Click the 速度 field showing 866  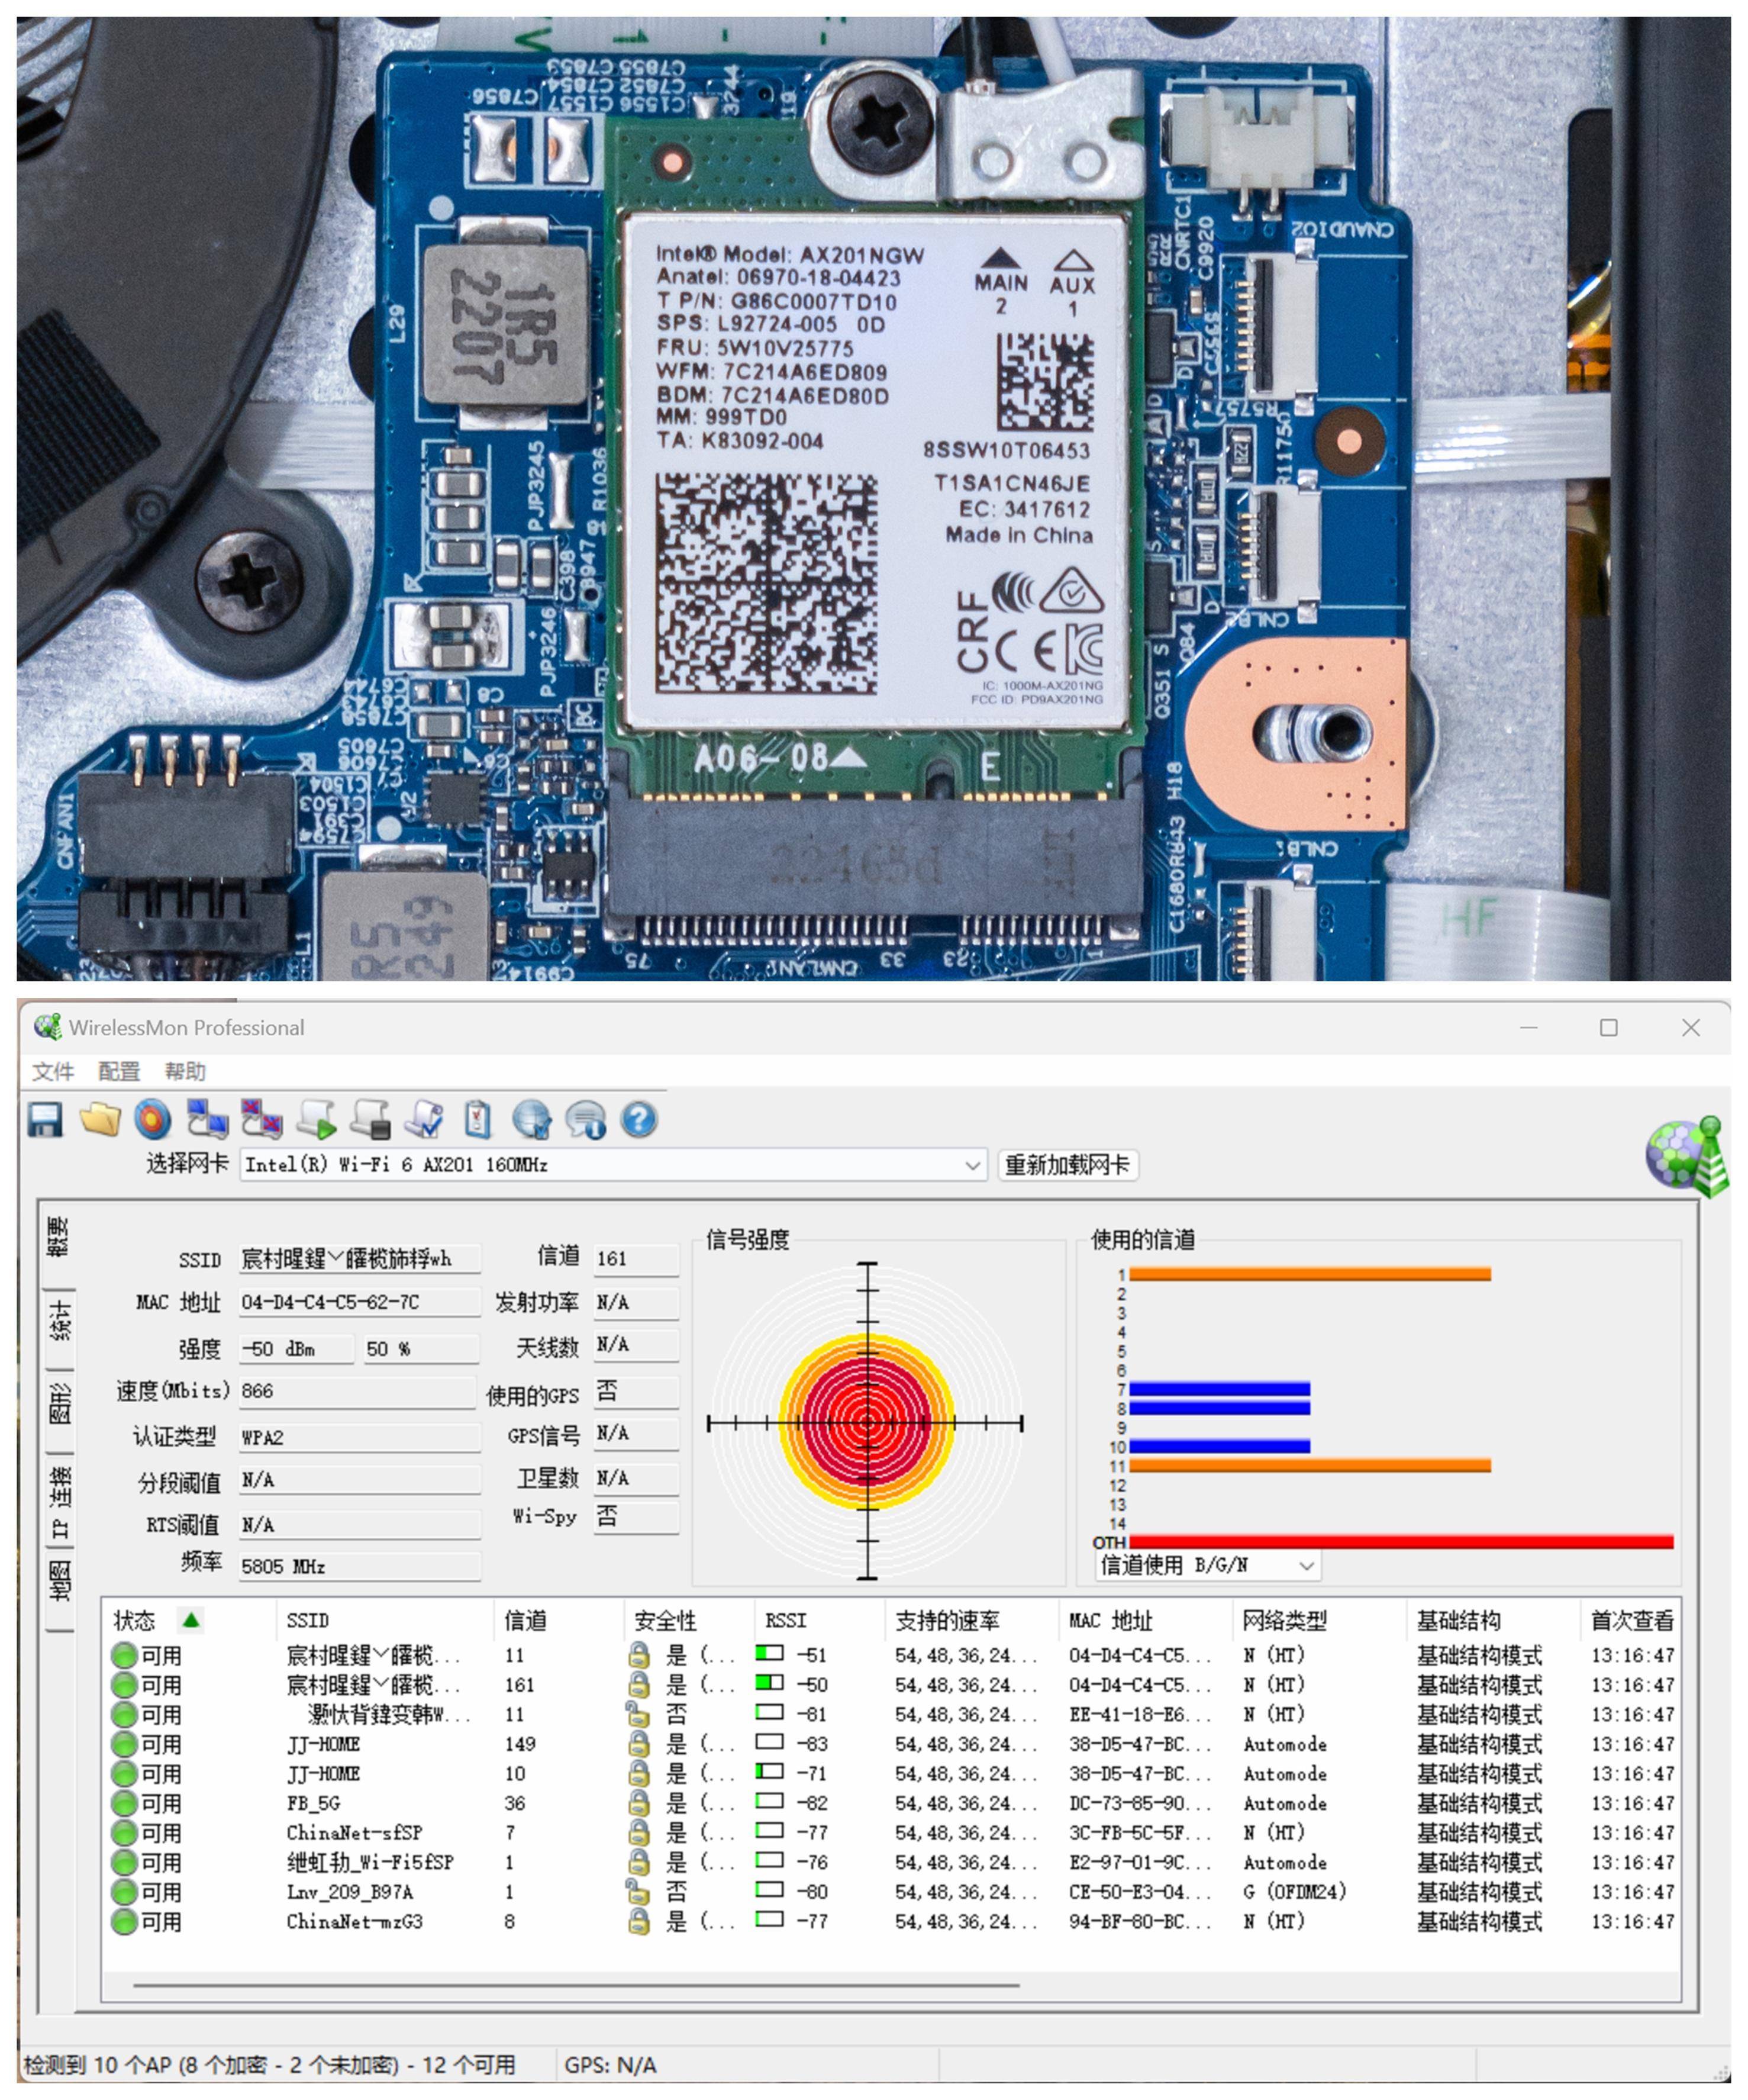point(358,1391)
